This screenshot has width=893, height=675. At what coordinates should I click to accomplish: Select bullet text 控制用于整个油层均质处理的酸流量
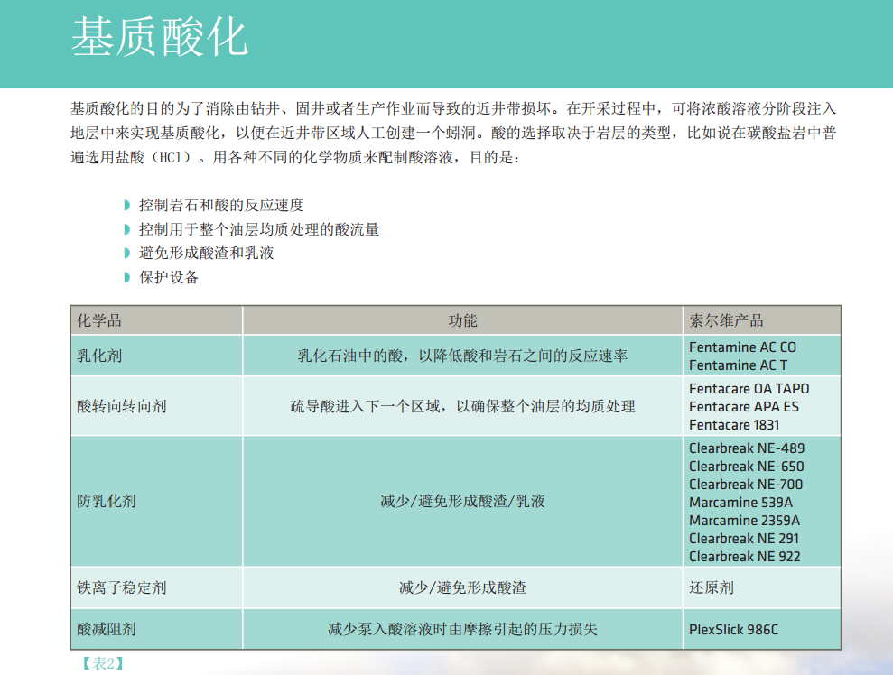pyautogui.click(x=259, y=229)
